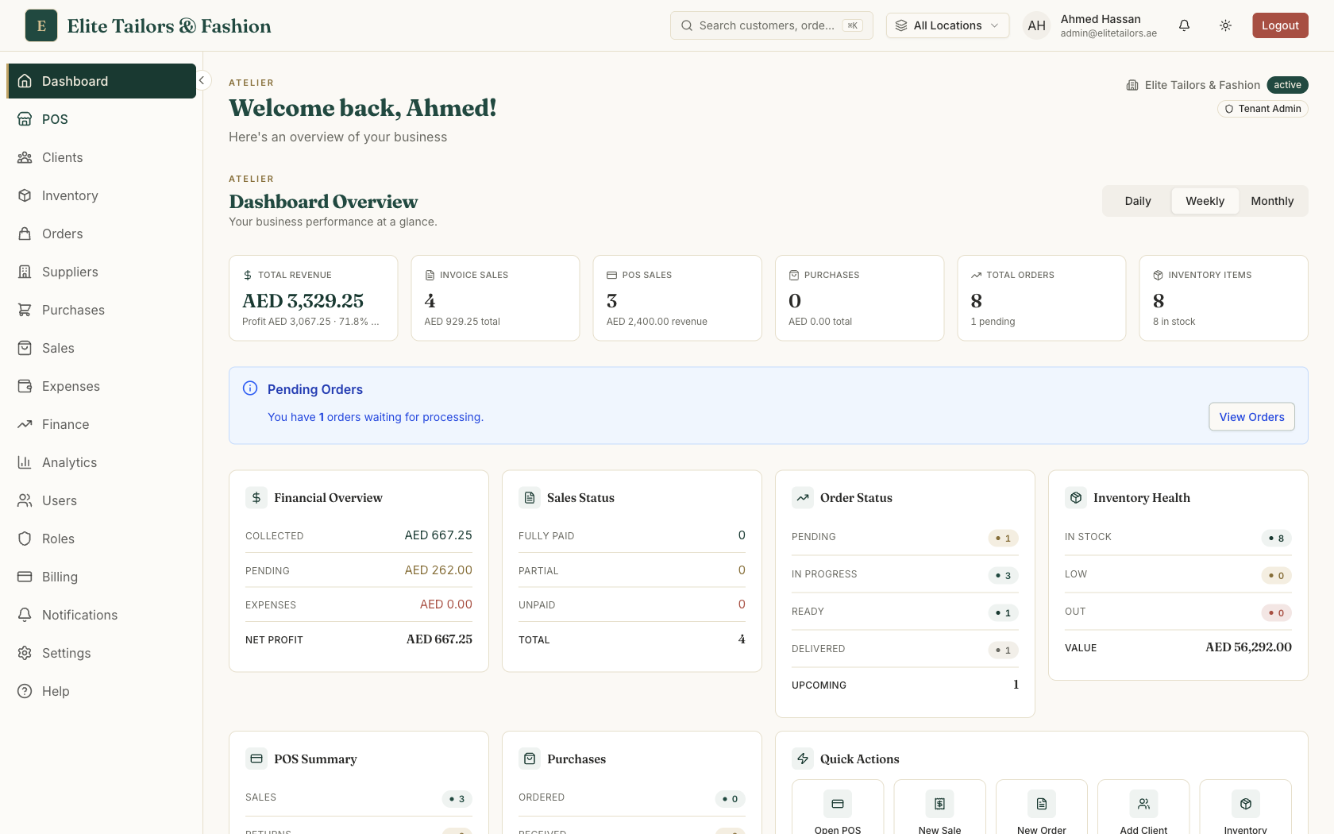Click the notifications bell icon in header
Screen dimensions: 1334x834
[1184, 25]
